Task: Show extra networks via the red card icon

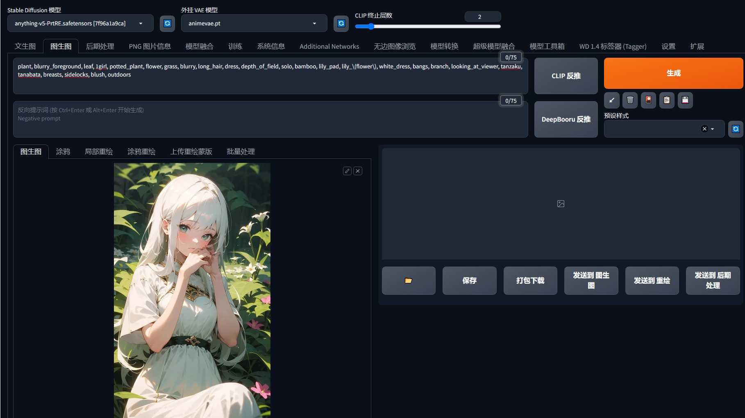Action: [648, 100]
